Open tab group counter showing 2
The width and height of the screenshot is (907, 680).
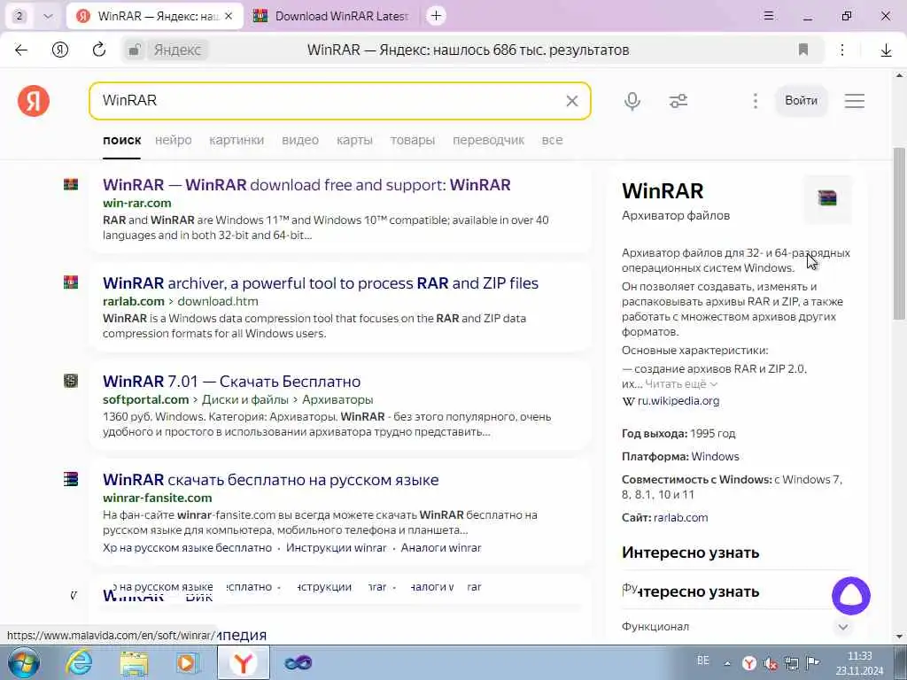pos(19,16)
